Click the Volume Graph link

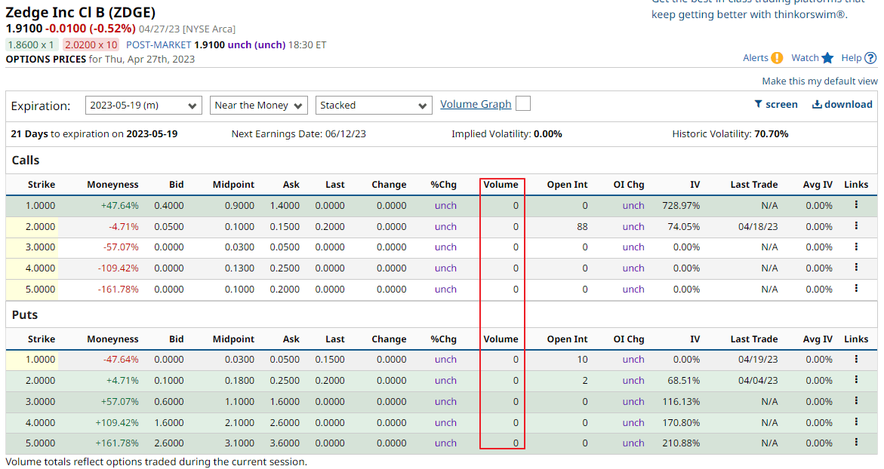pos(476,104)
